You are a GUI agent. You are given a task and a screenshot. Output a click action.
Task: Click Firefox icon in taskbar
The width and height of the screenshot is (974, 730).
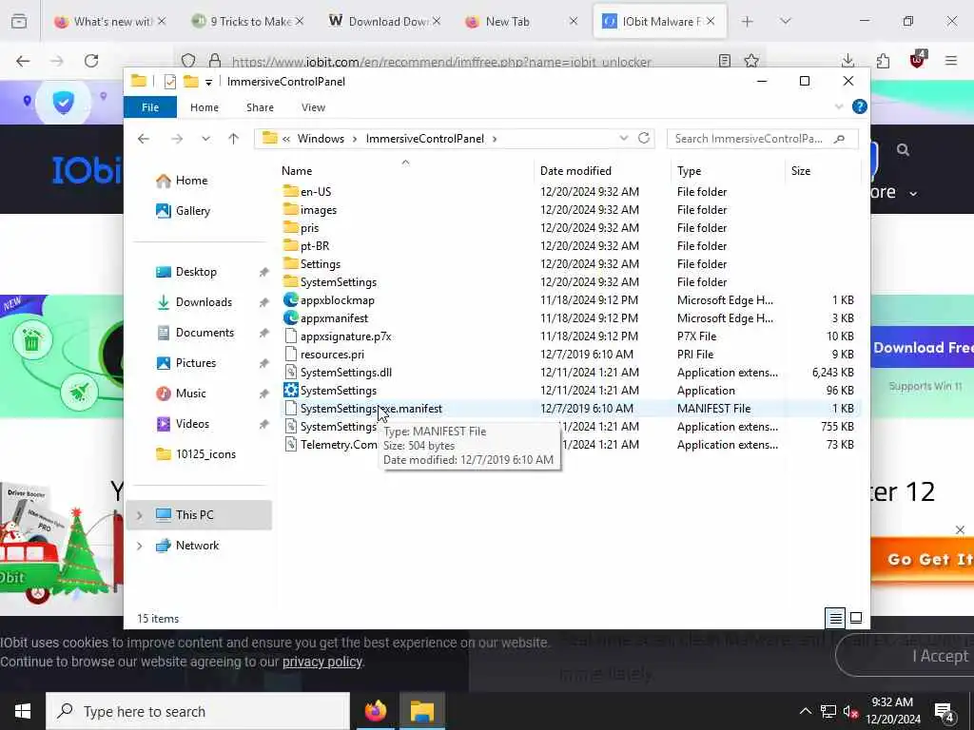[x=375, y=711]
